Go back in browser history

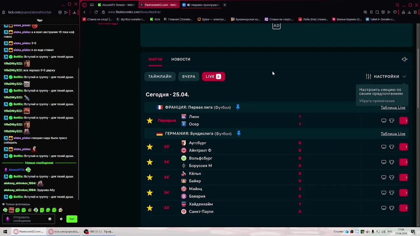pos(84,12)
